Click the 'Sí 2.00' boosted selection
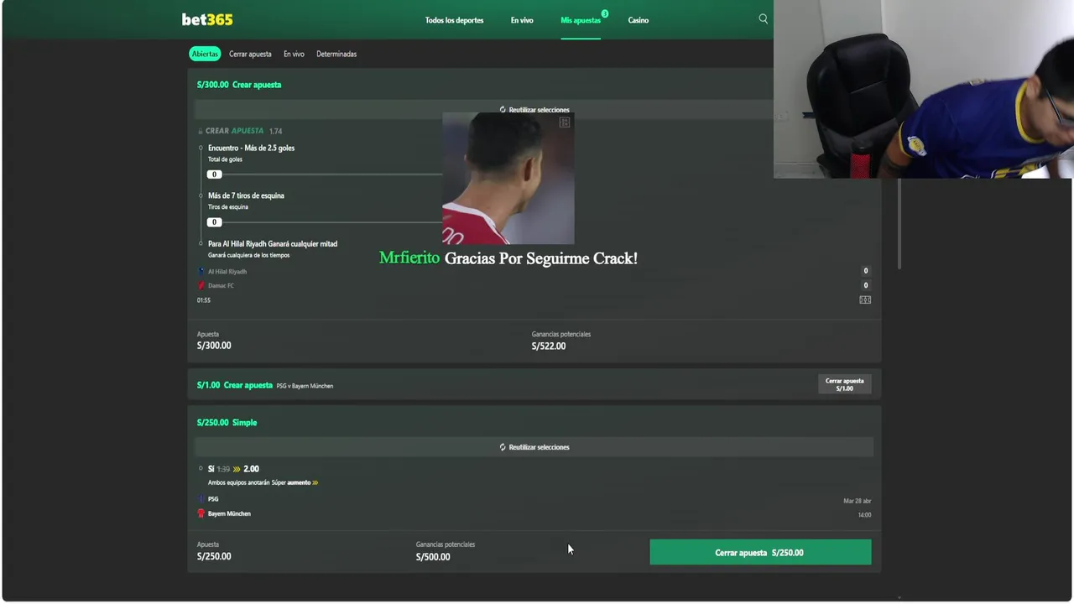The width and height of the screenshot is (1074, 604). [x=233, y=469]
